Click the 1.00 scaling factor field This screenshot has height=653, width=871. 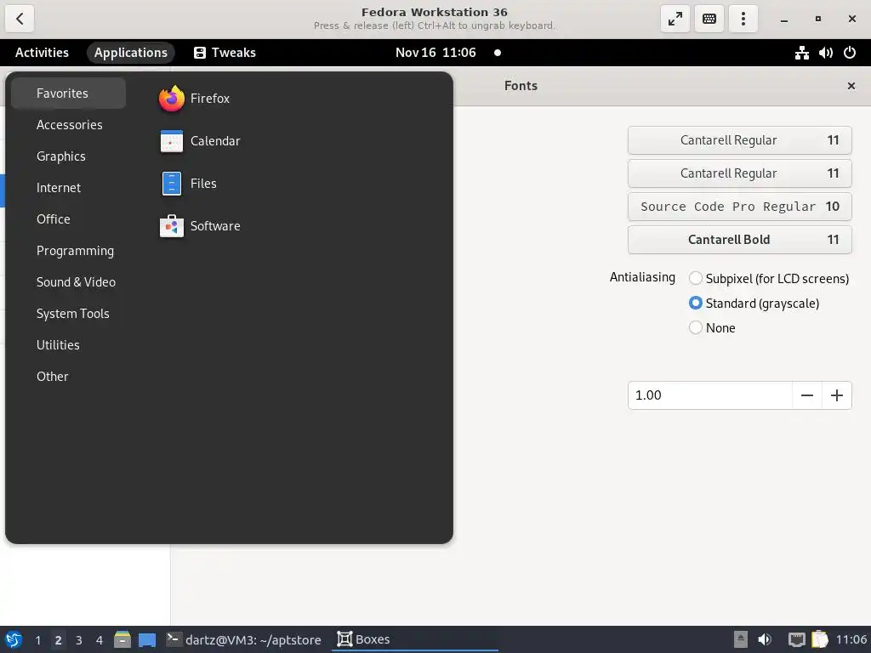[x=710, y=395]
